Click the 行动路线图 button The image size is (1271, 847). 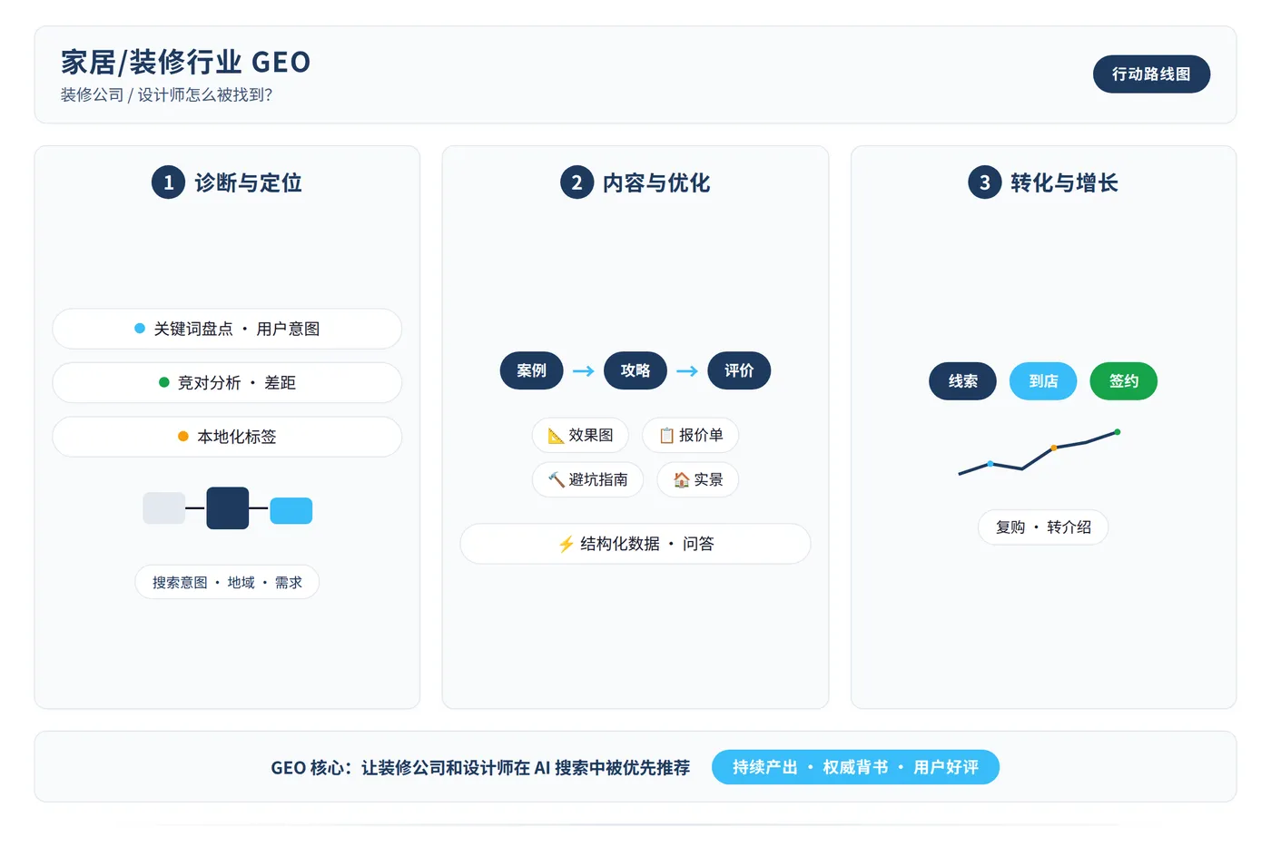(1151, 74)
